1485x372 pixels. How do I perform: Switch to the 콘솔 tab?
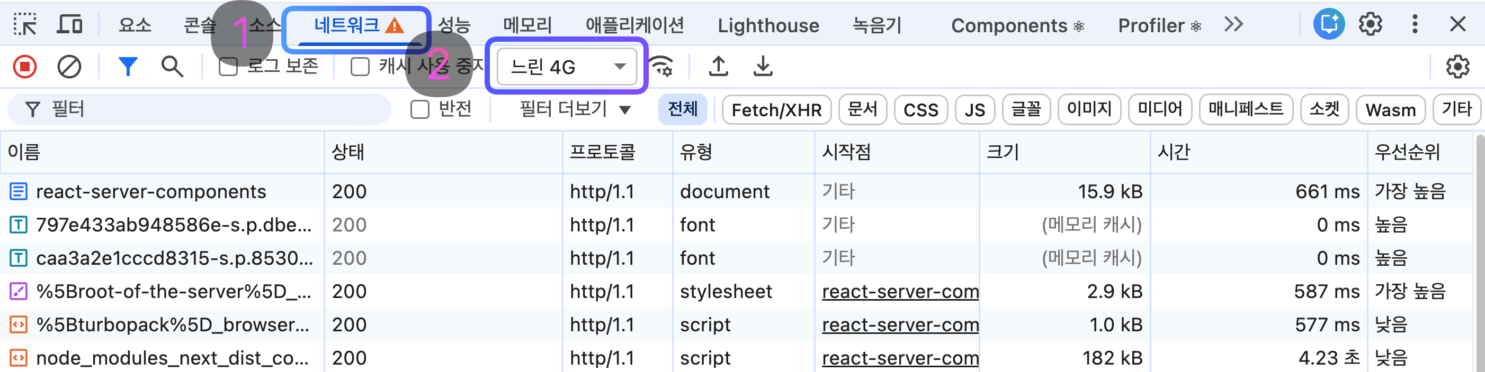tap(200, 25)
